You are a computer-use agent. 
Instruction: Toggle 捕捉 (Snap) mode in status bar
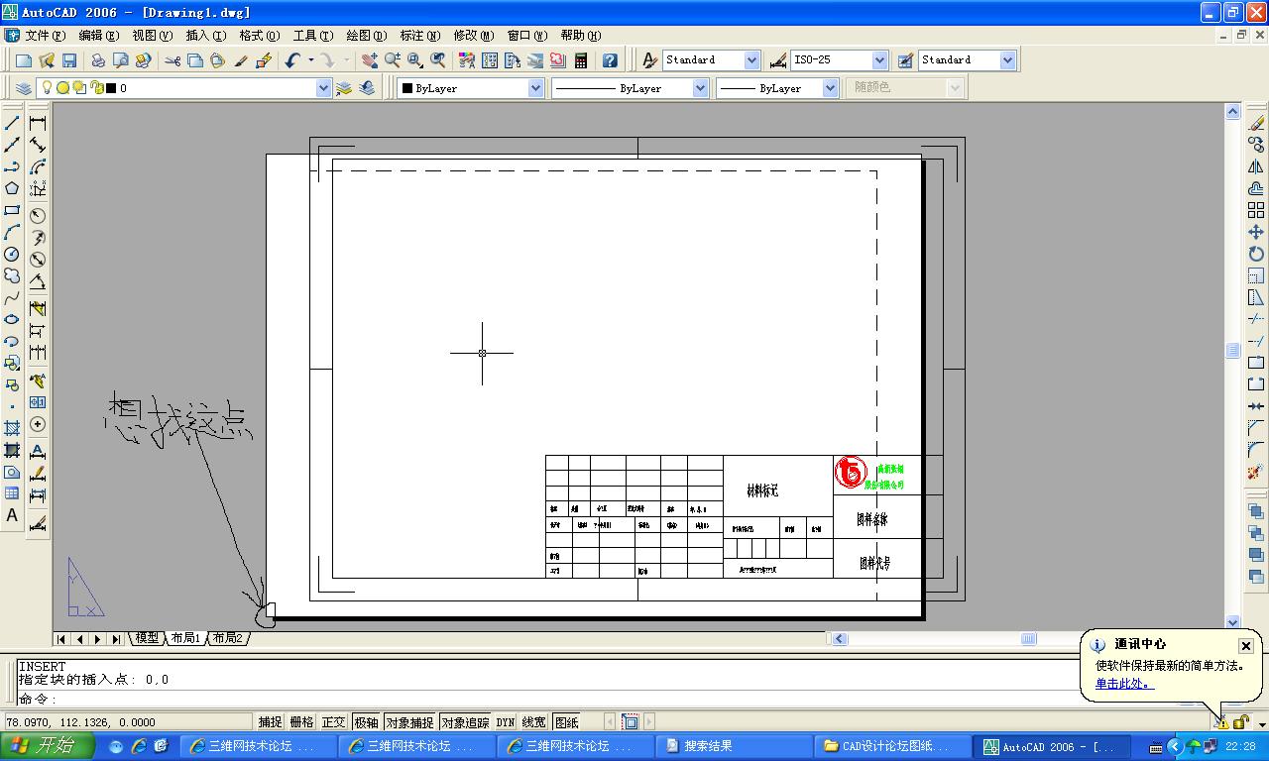[x=270, y=722]
